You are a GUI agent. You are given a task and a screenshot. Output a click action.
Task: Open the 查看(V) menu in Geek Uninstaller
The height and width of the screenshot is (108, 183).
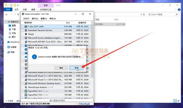(44, 19)
